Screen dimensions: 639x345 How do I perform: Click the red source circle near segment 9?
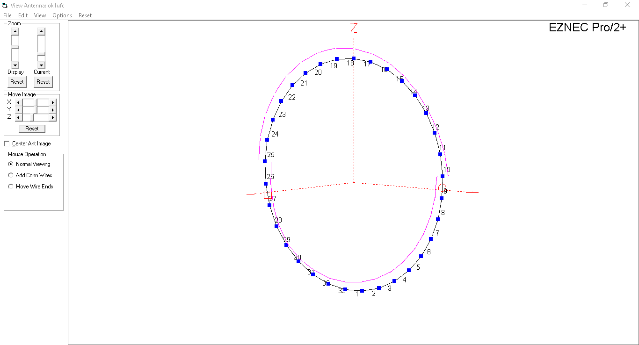[x=442, y=187]
